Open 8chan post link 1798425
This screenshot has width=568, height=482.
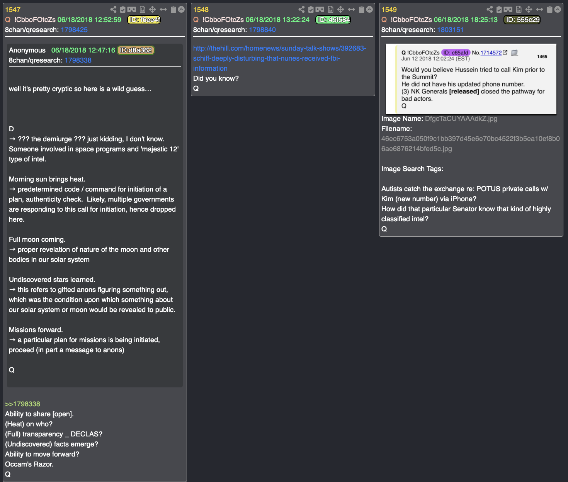pyautogui.click(x=74, y=30)
